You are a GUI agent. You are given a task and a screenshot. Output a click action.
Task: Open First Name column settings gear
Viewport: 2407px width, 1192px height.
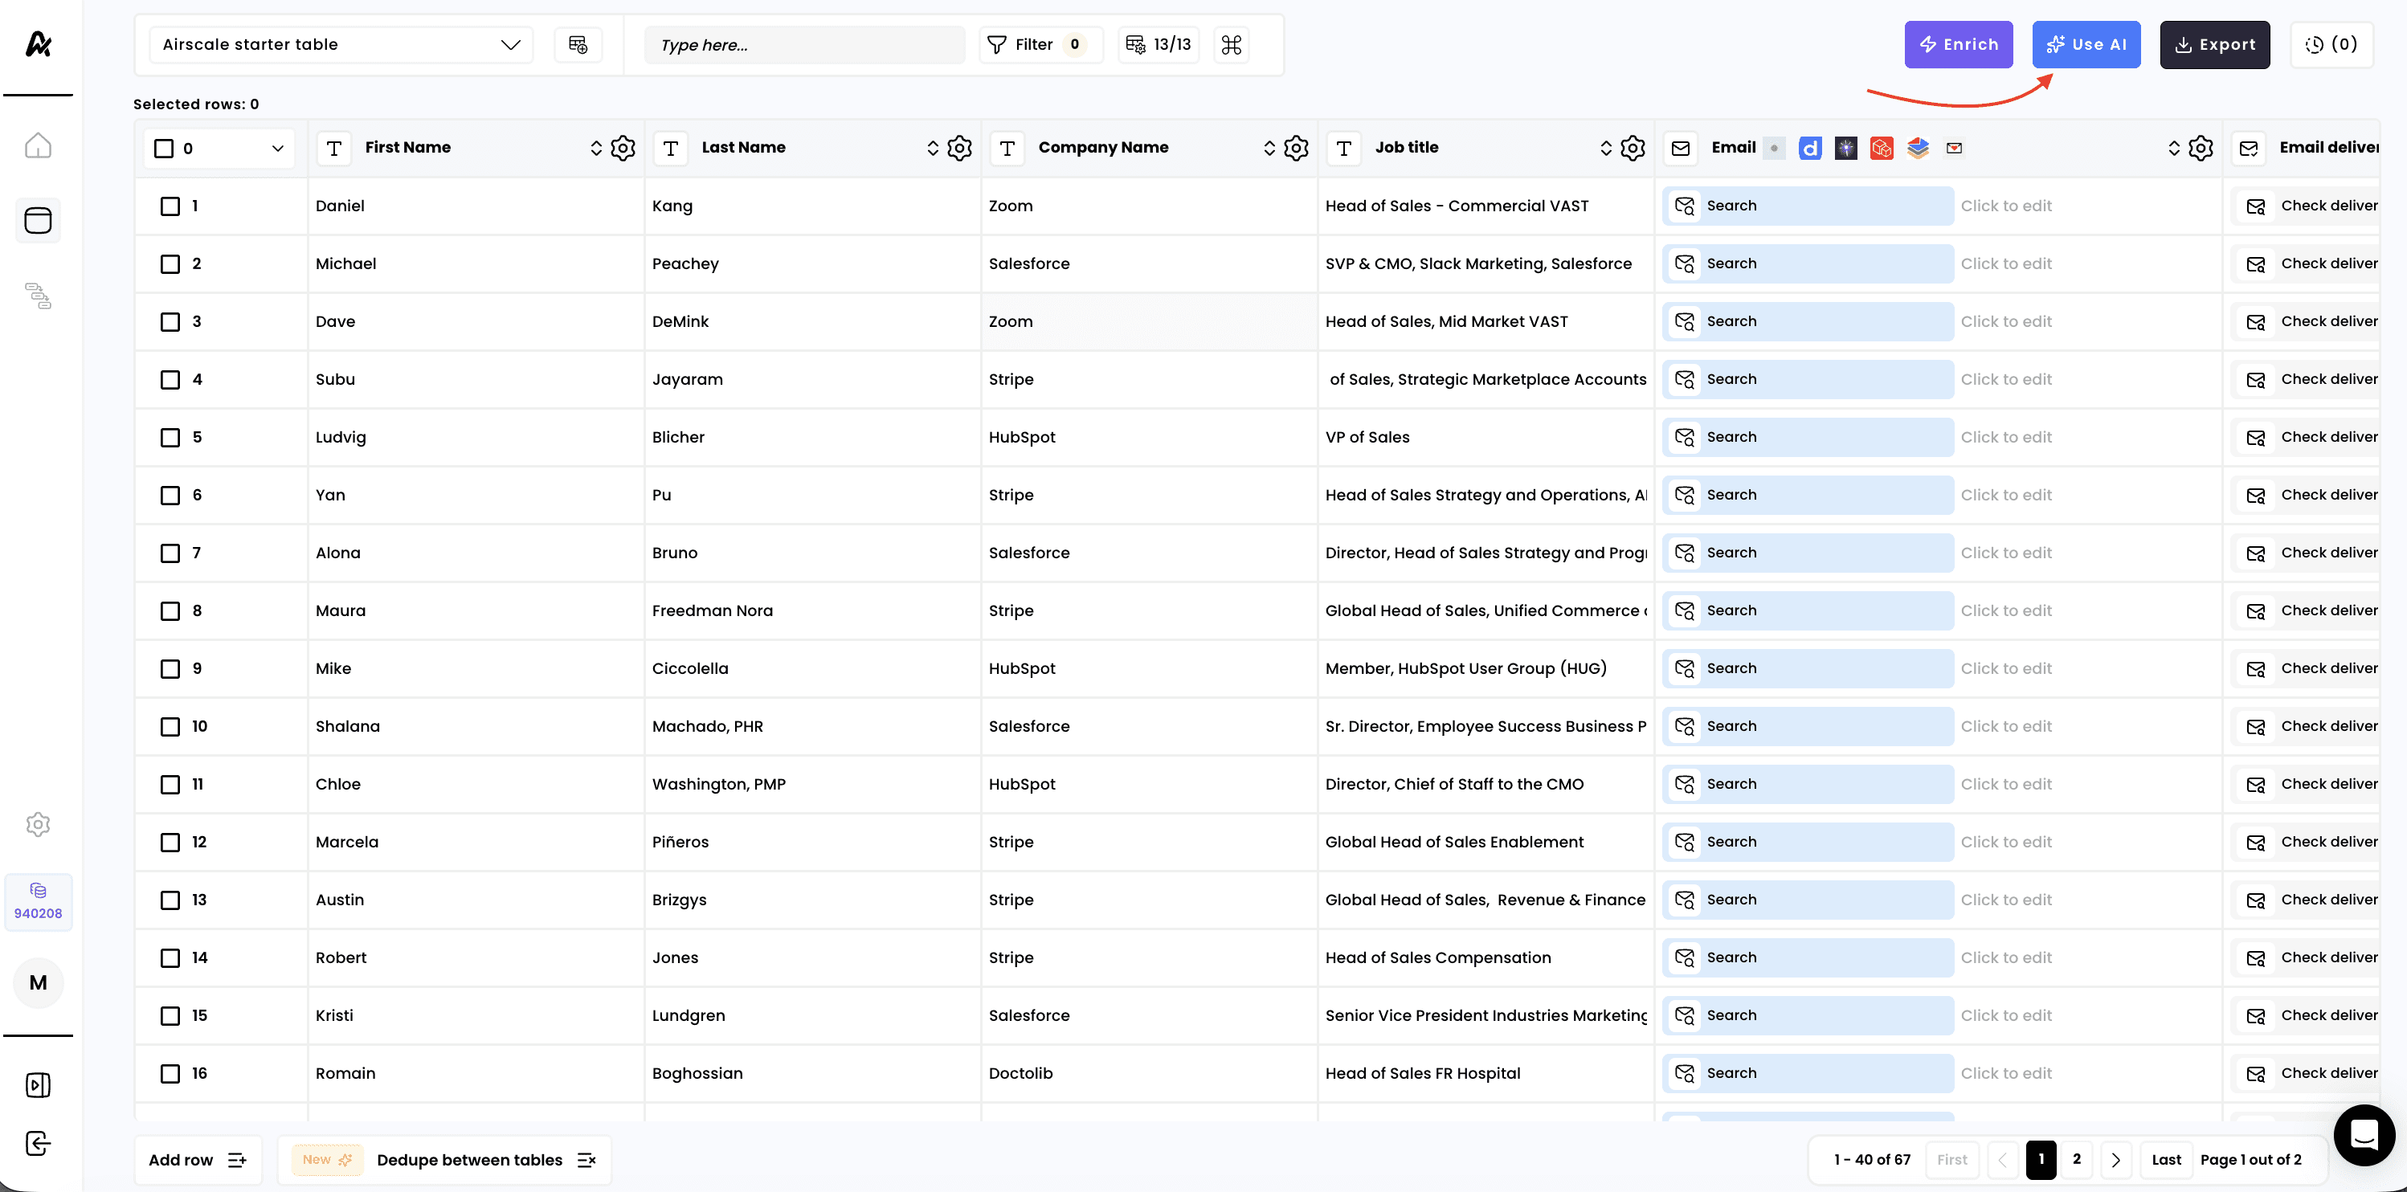click(x=623, y=148)
